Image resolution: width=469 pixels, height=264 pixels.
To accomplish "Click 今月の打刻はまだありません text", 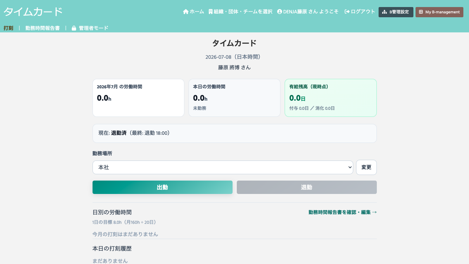I will click(x=125, y=234).
